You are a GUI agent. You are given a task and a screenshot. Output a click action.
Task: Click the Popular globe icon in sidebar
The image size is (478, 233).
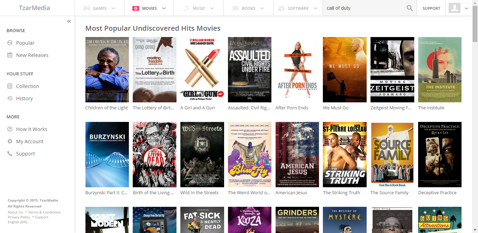(x=10, y=43)
